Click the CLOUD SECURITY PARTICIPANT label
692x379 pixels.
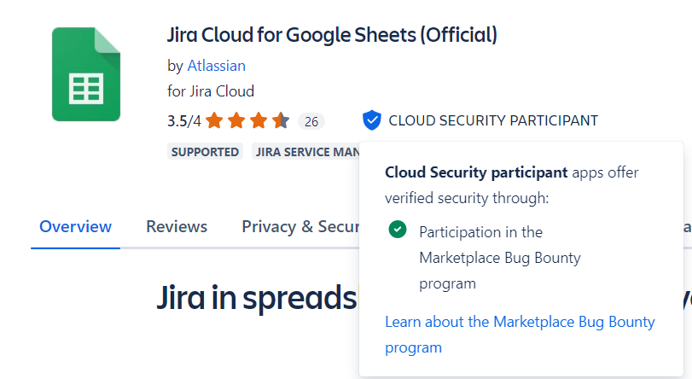click(493, 120)
